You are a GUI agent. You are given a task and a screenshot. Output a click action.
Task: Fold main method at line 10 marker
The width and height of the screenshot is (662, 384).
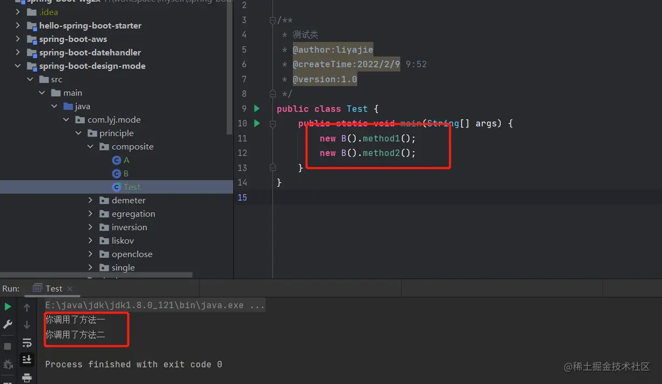(x=272, y=124)
